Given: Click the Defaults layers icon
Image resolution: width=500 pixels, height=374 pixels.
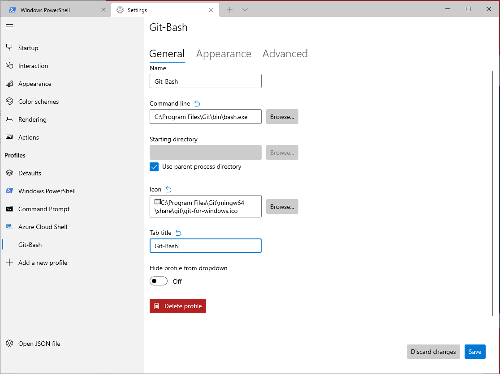Looking at the screenshot, I should tap(9, 173).
